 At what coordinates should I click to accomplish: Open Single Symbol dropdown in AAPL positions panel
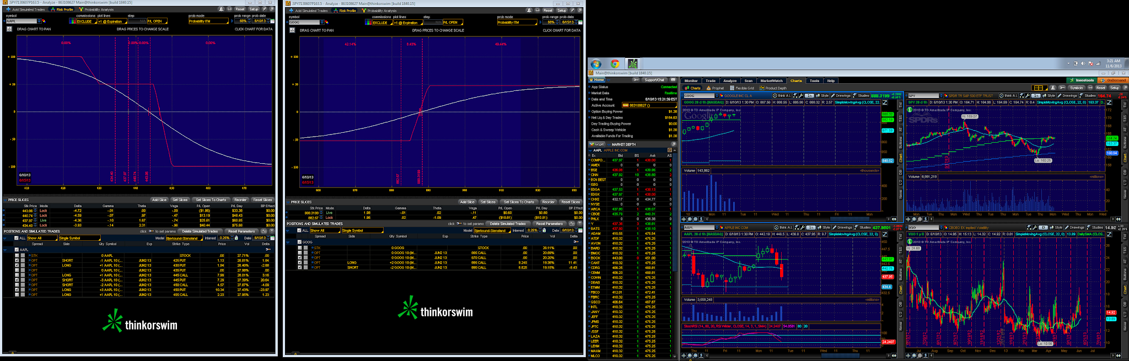[79, 238]
